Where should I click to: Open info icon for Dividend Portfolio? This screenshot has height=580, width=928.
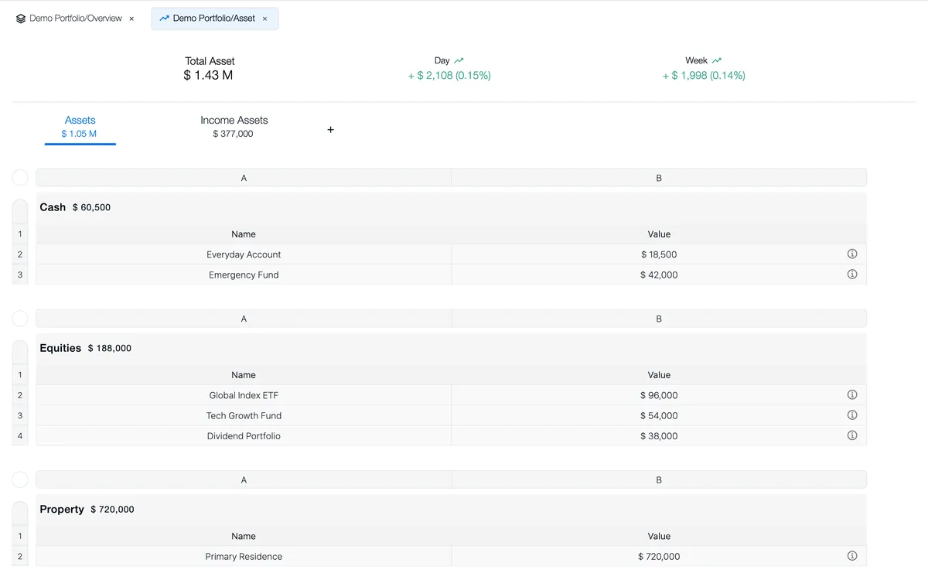click(x=852, y=435)
